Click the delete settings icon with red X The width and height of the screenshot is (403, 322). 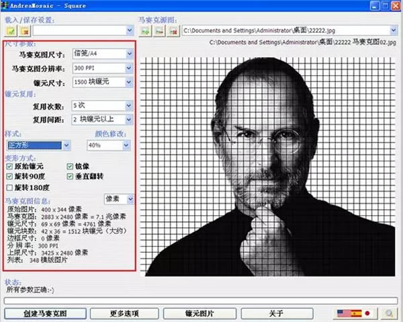pyautogui.click(x=25, y=31)
